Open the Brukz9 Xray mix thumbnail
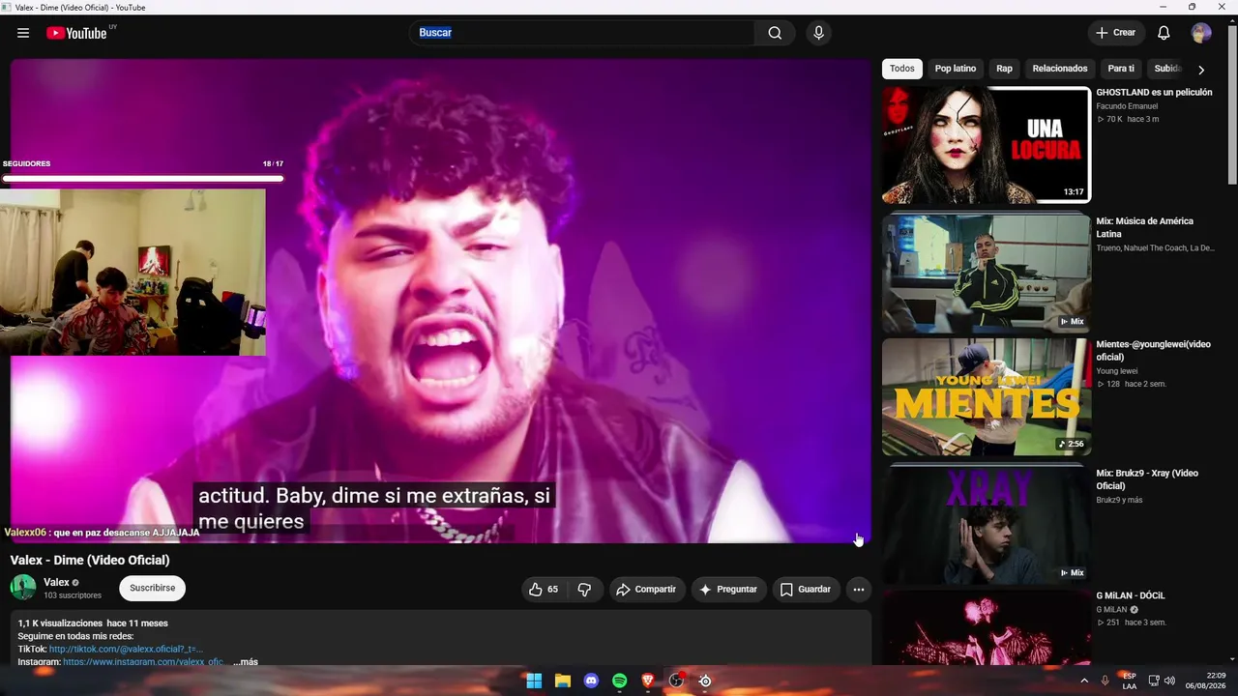This screenshot has height=696, width=1238. tap(987, 525)
